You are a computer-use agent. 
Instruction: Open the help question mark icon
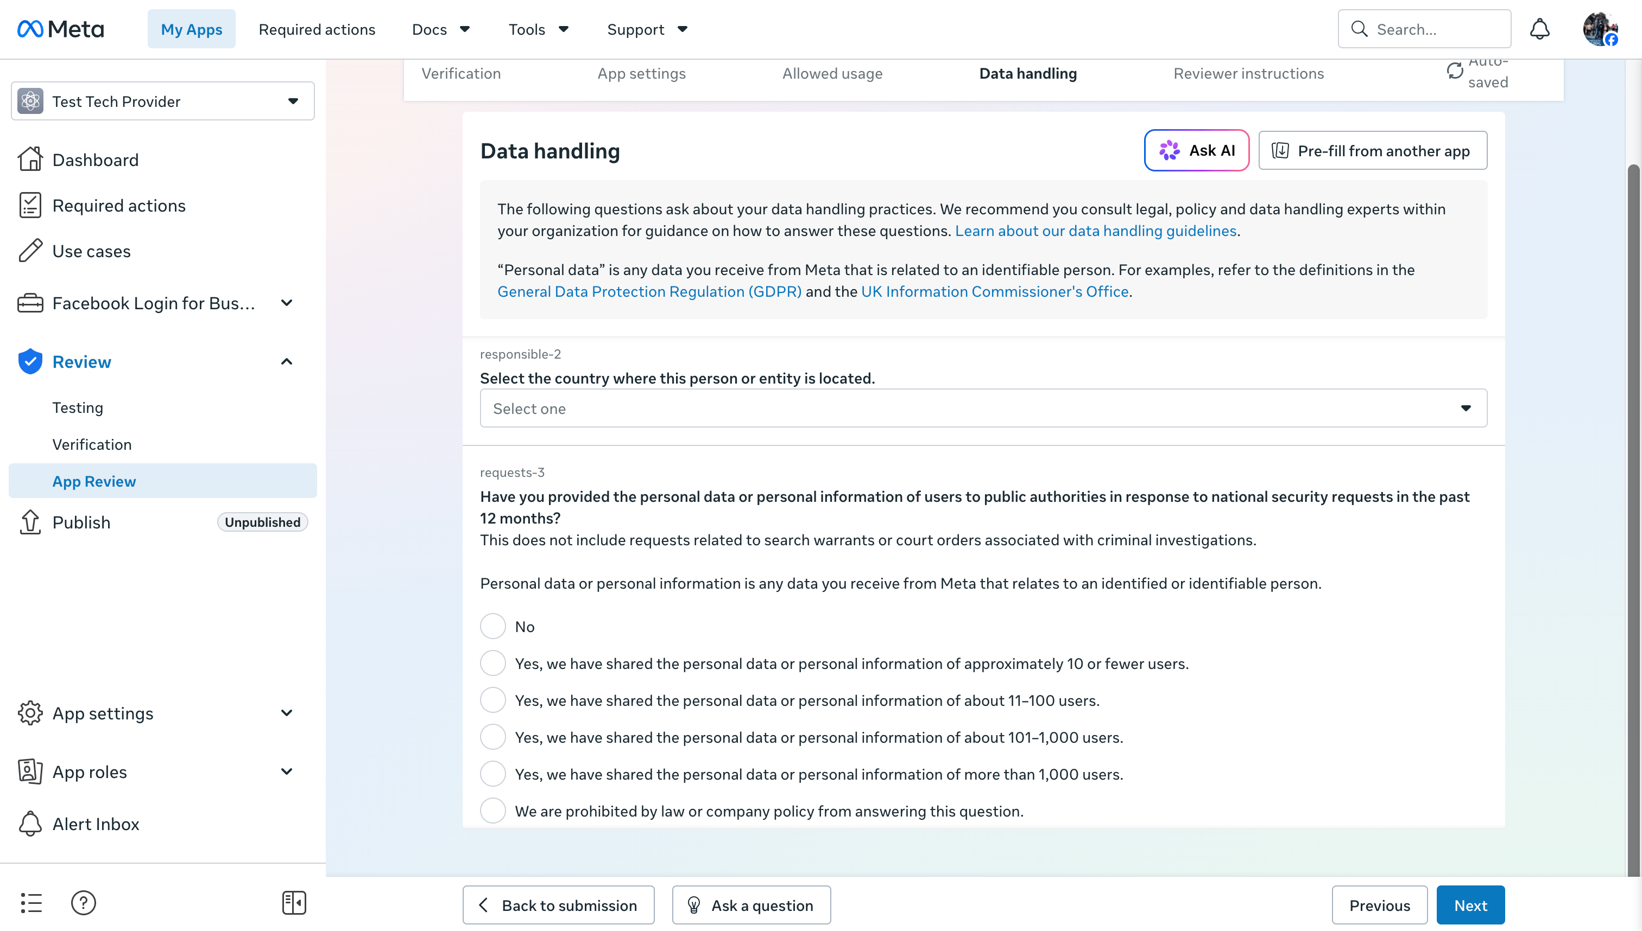(x=83, y=902)
